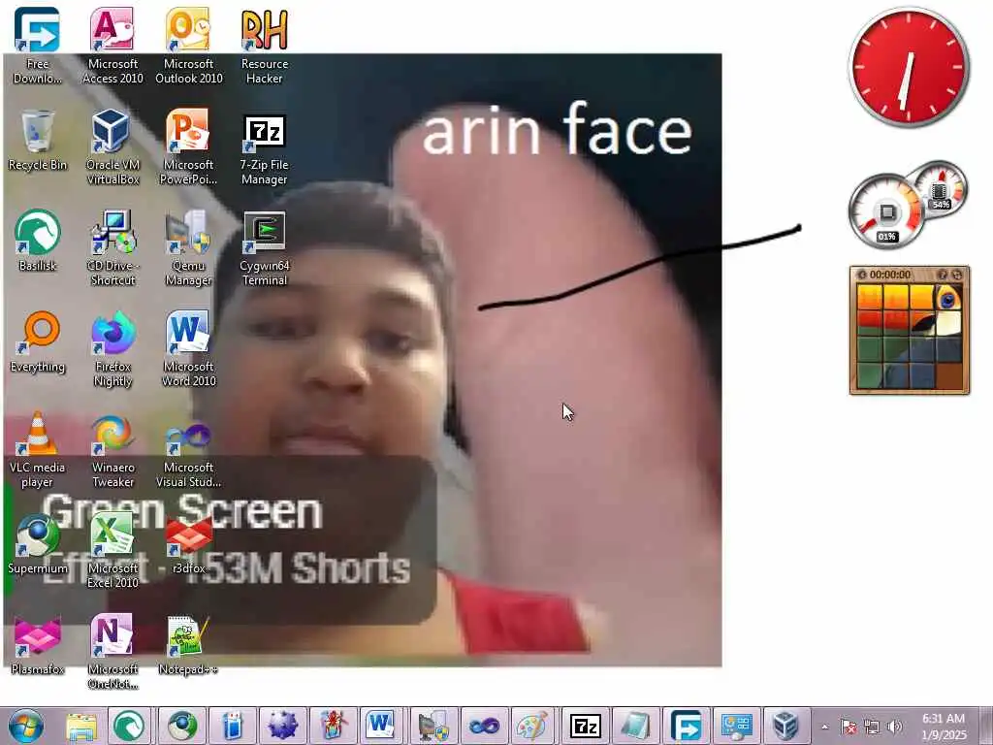
Task: Open Microsoft Word from the taskbar
Action: [380, 726]
